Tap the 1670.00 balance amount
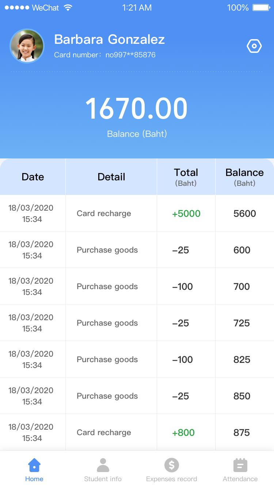 tap(137, 109)
